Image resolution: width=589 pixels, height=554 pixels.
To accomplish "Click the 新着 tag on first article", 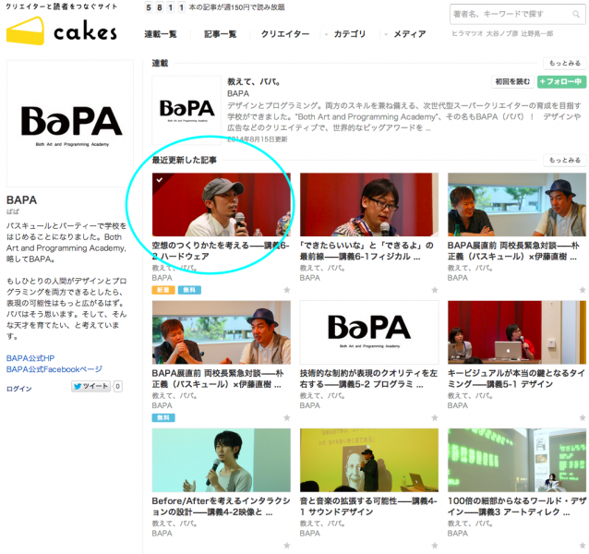I will point(163,290).
